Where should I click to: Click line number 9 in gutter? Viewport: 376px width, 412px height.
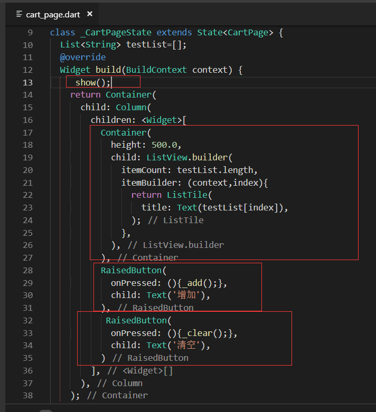(30, 33)
